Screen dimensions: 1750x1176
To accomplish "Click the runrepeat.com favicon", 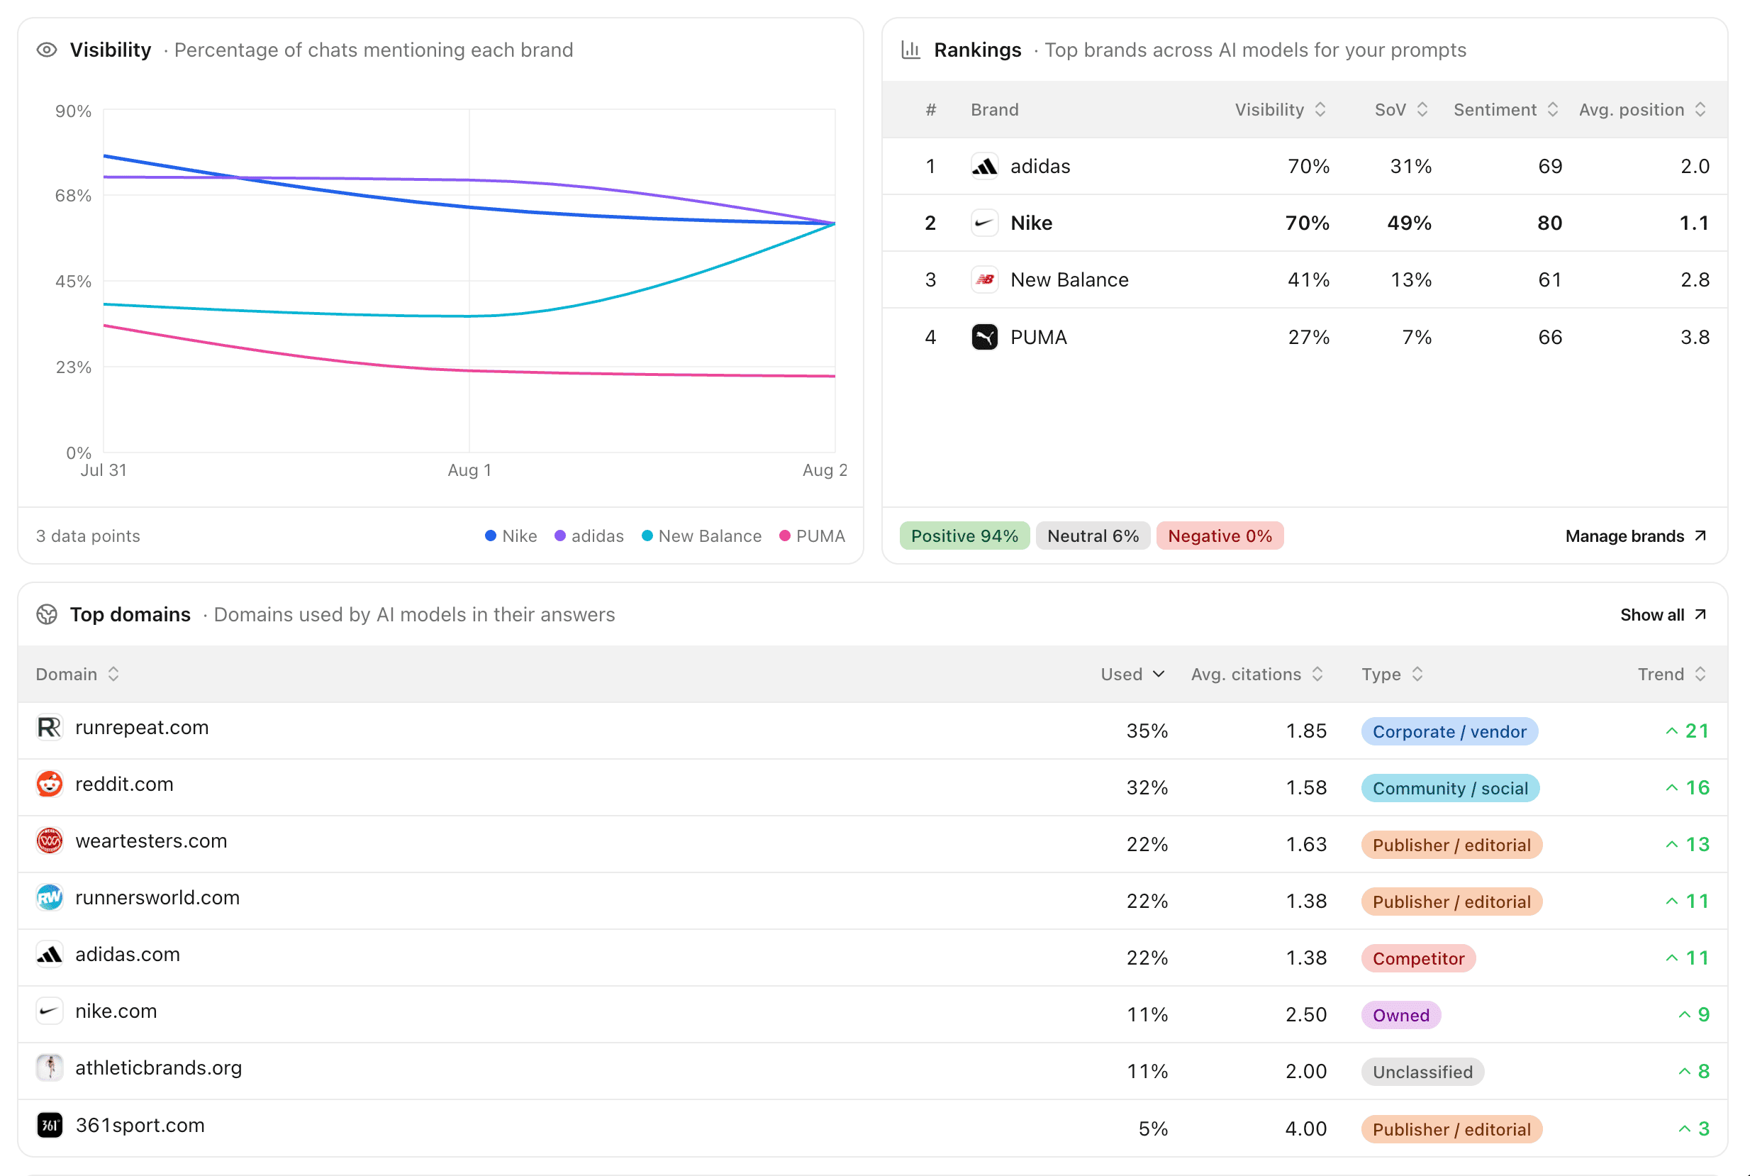I will (x=50, y=728).
